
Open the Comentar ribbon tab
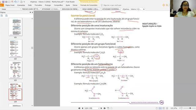(x=21, y=5)
